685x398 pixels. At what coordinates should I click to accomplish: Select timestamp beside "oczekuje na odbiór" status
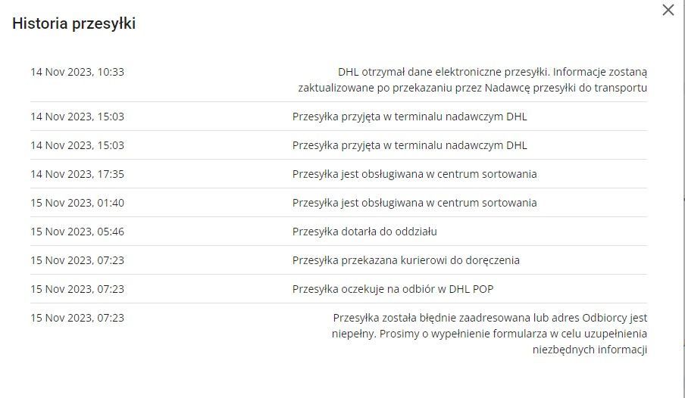point(77,289)
